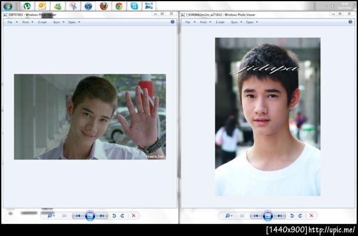Click E-mail in left Photo Viewer
Image resolution: width=358 pixels, height=236 pixels.
click(x=42, y=22)
